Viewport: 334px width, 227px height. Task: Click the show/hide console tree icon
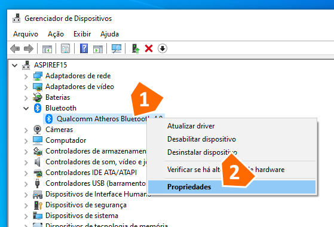[x=47, y=49]
